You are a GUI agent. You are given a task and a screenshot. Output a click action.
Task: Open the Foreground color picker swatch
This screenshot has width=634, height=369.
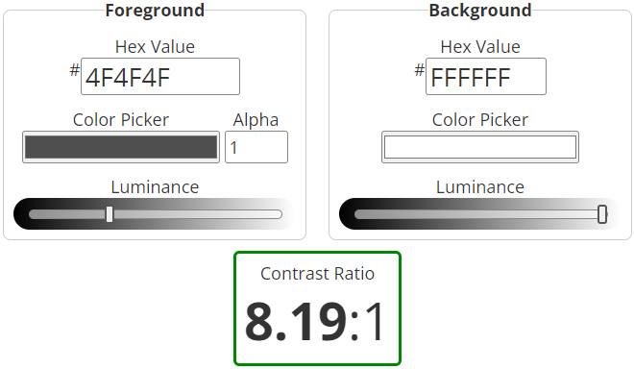(x=121, y=147)
